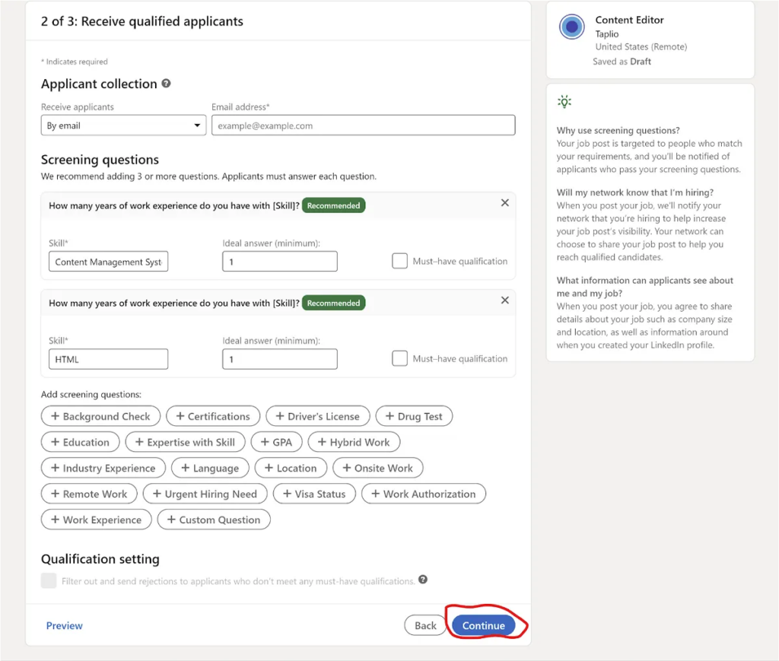Check Must-have qualification for Content Management skill
779x661 pixels.
pyautogui.click(x=400, y=261)
